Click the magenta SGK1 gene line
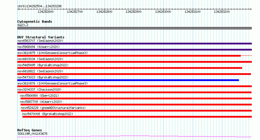 pyautogui.click(x=134, y=137)
